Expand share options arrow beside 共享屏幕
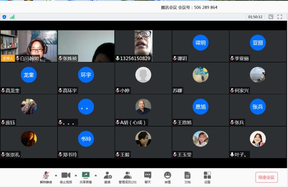The image size is (288, 187). click(x=96, y=175)
